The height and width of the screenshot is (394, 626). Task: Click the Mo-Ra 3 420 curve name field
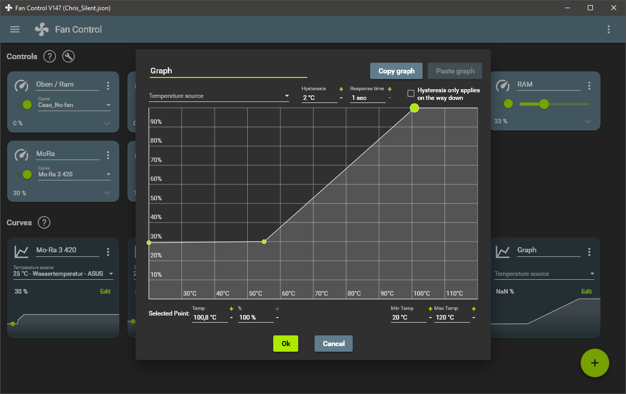(x=67, y=250)
